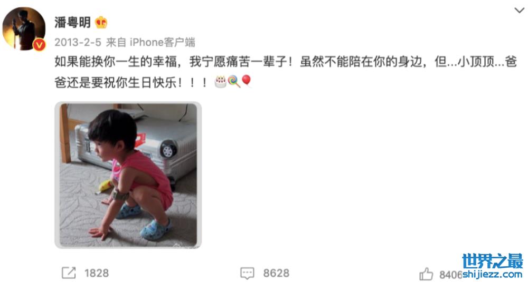The height and width of the screenshot is (282, 528).
Task: Click the red balloon emoji
Action: (247, 81)
